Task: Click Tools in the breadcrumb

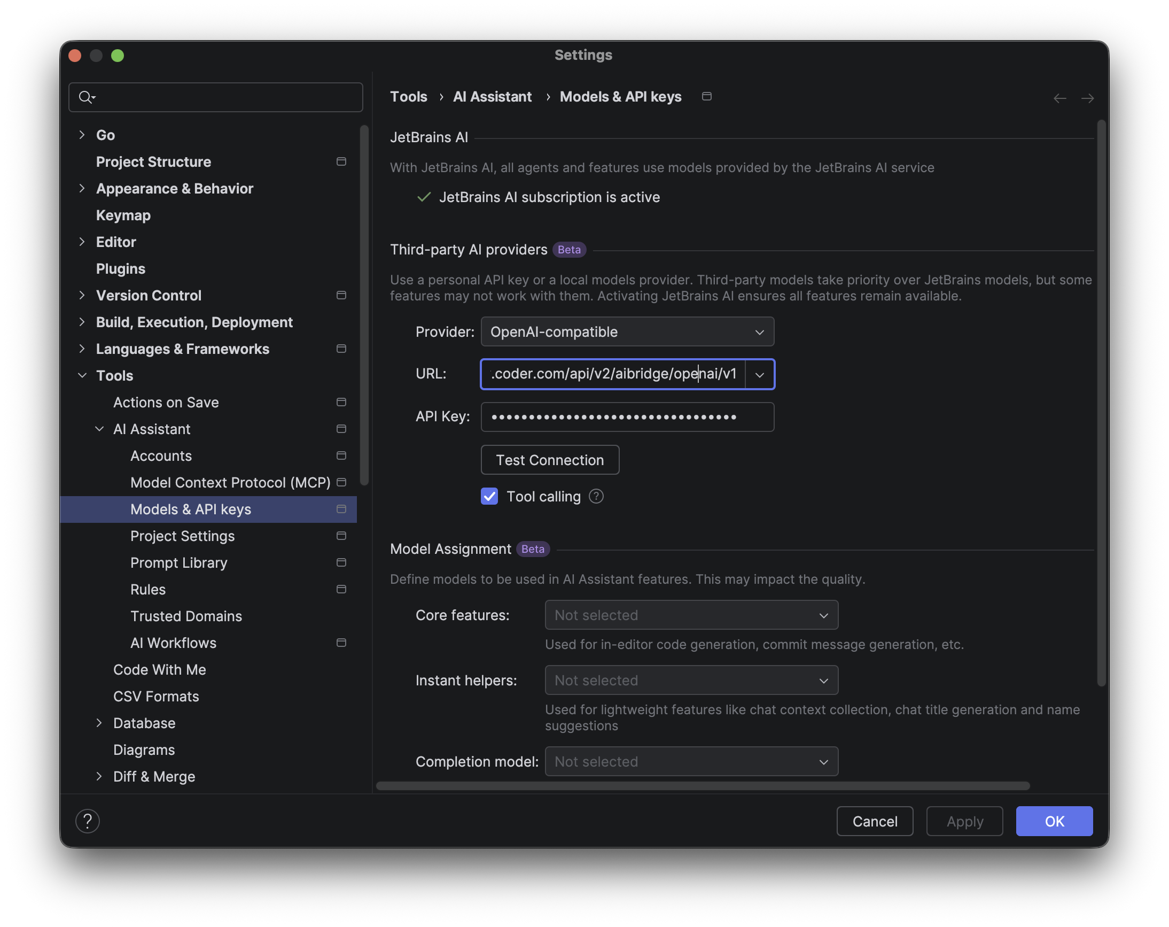Action: point(408,97)
